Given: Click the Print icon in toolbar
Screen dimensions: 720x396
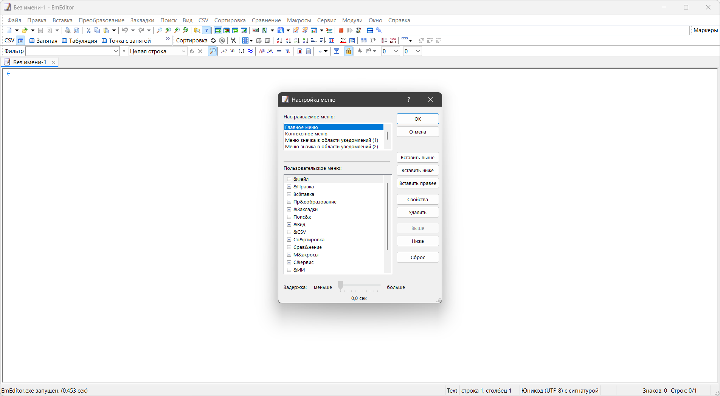Looking at the screenshot, I should pyautogui.click(x=68, y=30).
